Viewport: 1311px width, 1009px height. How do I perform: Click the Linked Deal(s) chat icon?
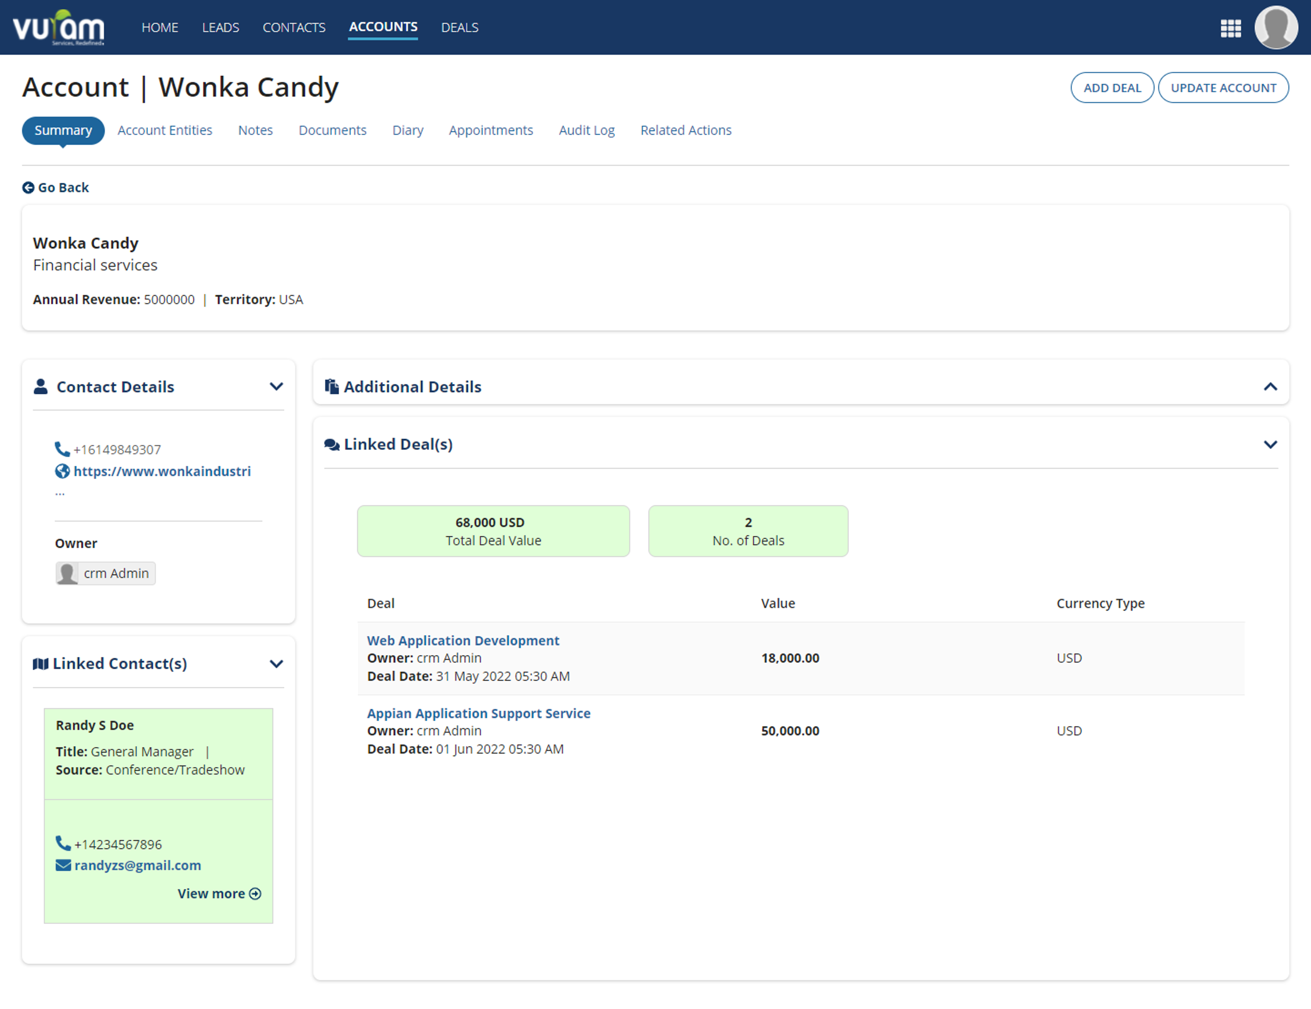[x=332, y=445]
